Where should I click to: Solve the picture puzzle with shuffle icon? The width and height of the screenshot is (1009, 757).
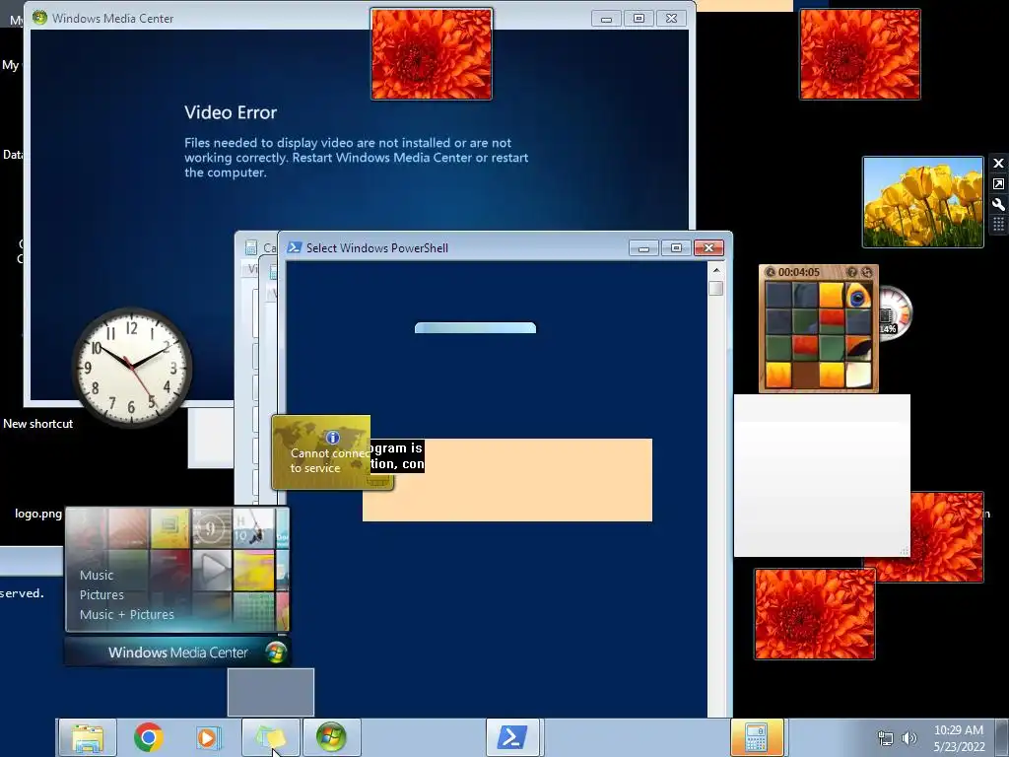click(866, 272)
